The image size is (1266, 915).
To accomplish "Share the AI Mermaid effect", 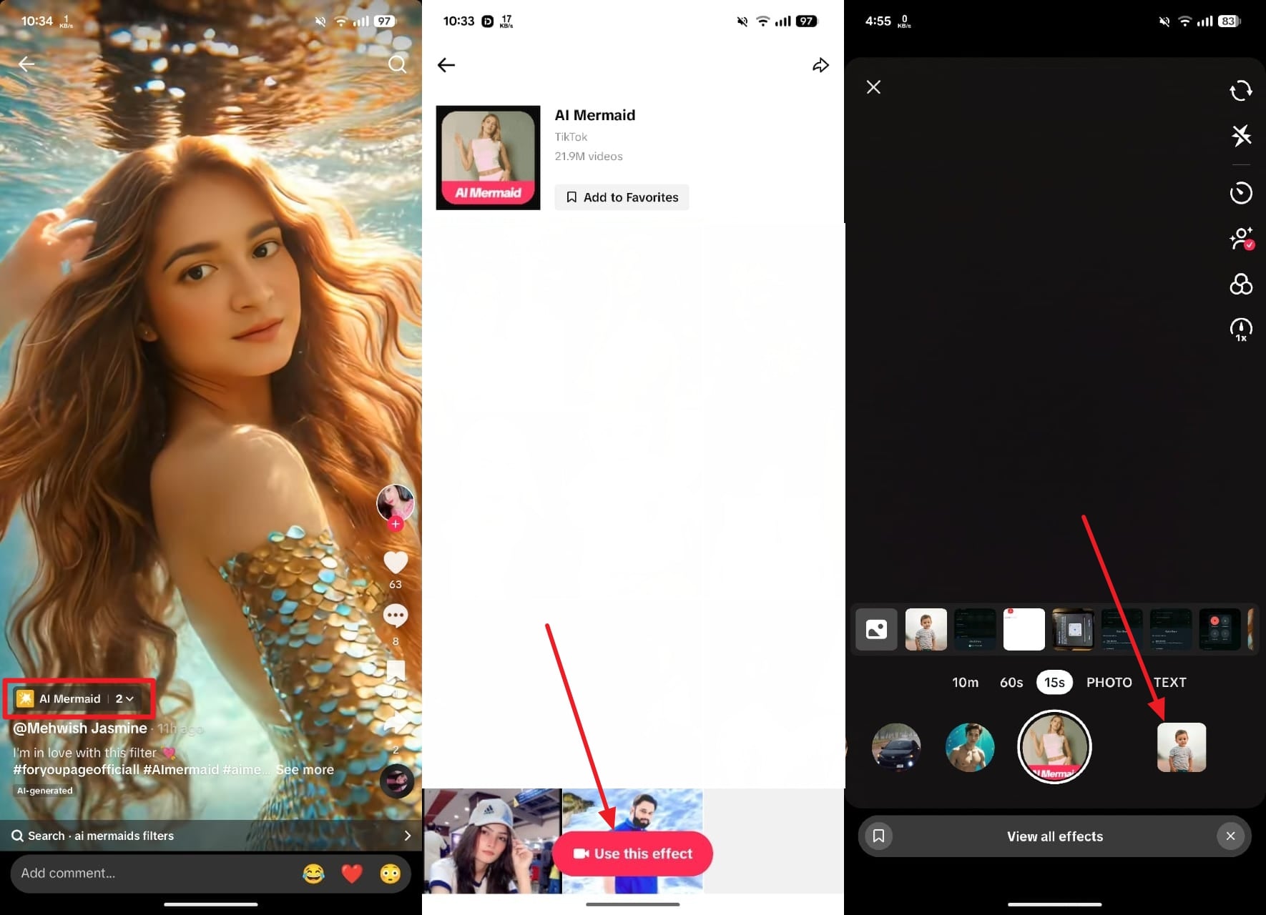I will pos(820,65).
